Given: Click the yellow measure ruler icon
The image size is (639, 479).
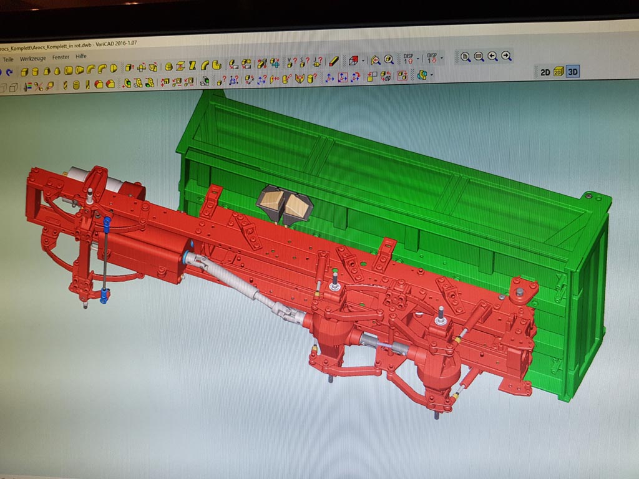Looking at the screenshot, I should tap(334, 61).
